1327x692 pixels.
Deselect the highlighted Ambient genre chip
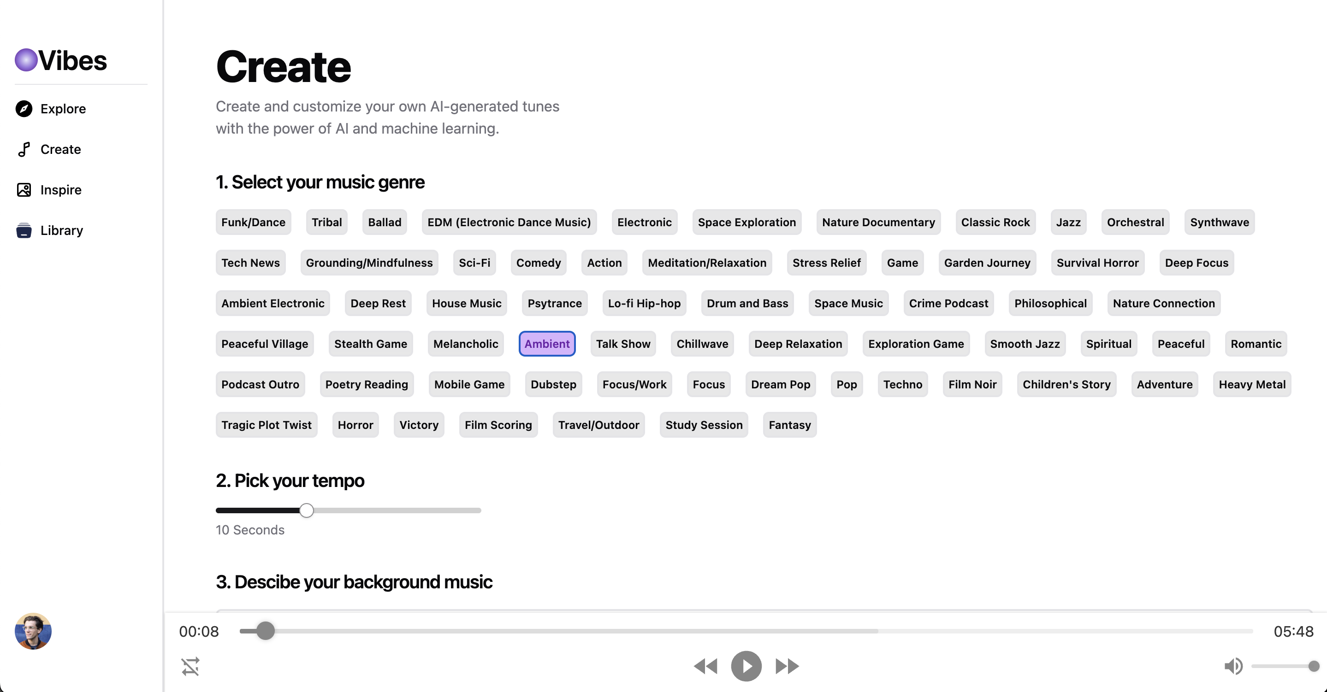click(546, 344)
